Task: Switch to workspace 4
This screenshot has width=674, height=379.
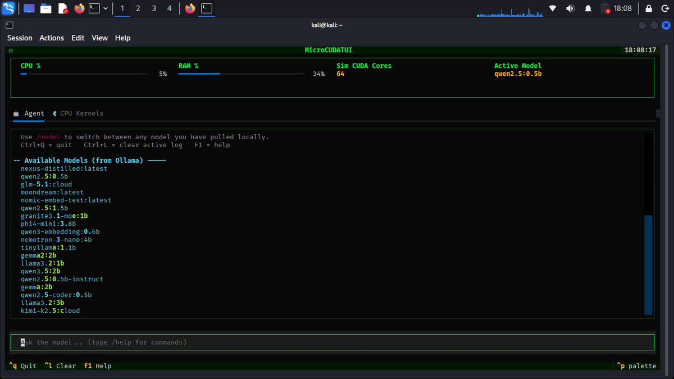Action: pyautogui.click(x=170, y=8)
